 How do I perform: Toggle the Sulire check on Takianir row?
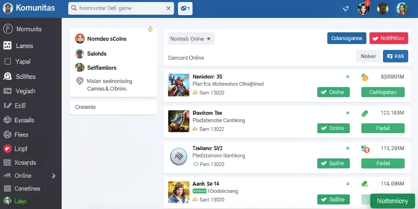pyautogui.click(x=333, y=163)
